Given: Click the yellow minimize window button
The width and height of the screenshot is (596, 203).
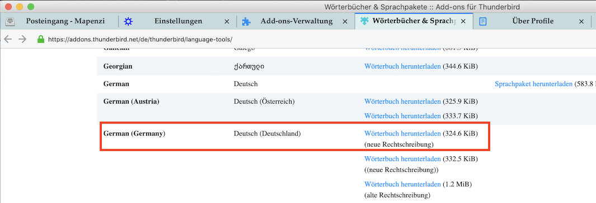Looking at the screenshot, I should [20, 7].
